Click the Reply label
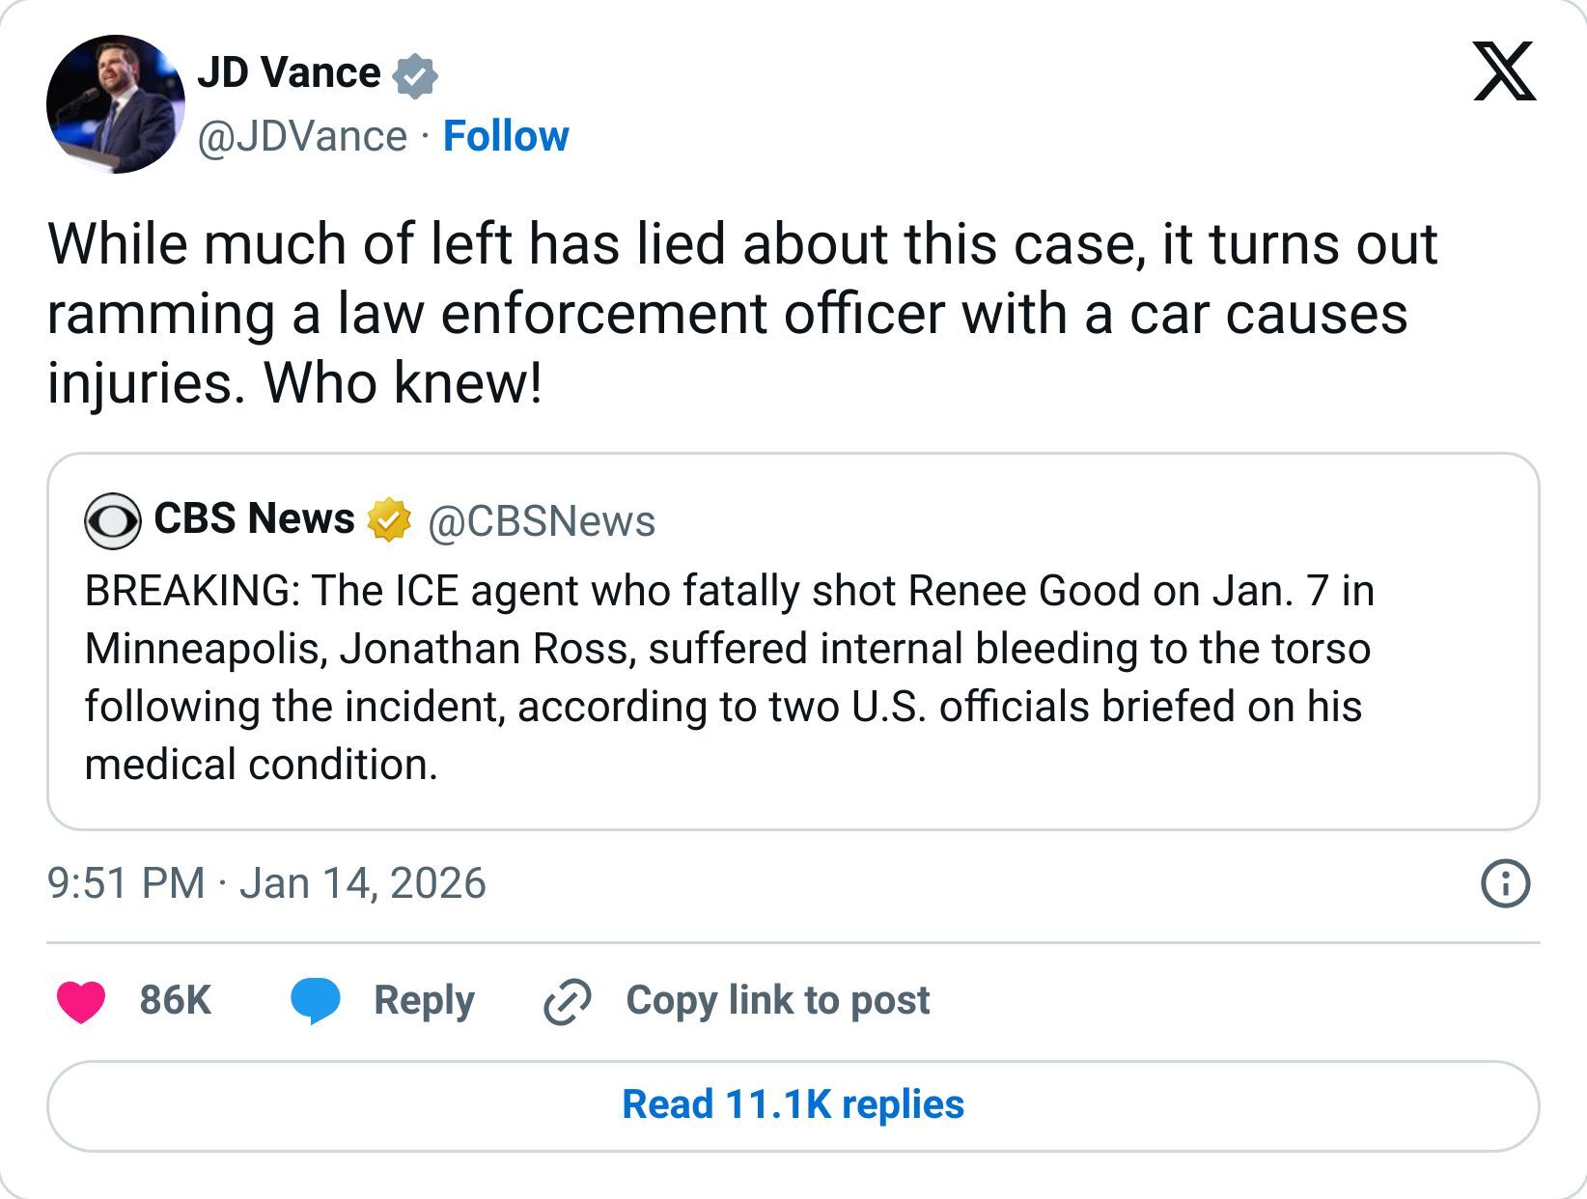 (424, 1000)
